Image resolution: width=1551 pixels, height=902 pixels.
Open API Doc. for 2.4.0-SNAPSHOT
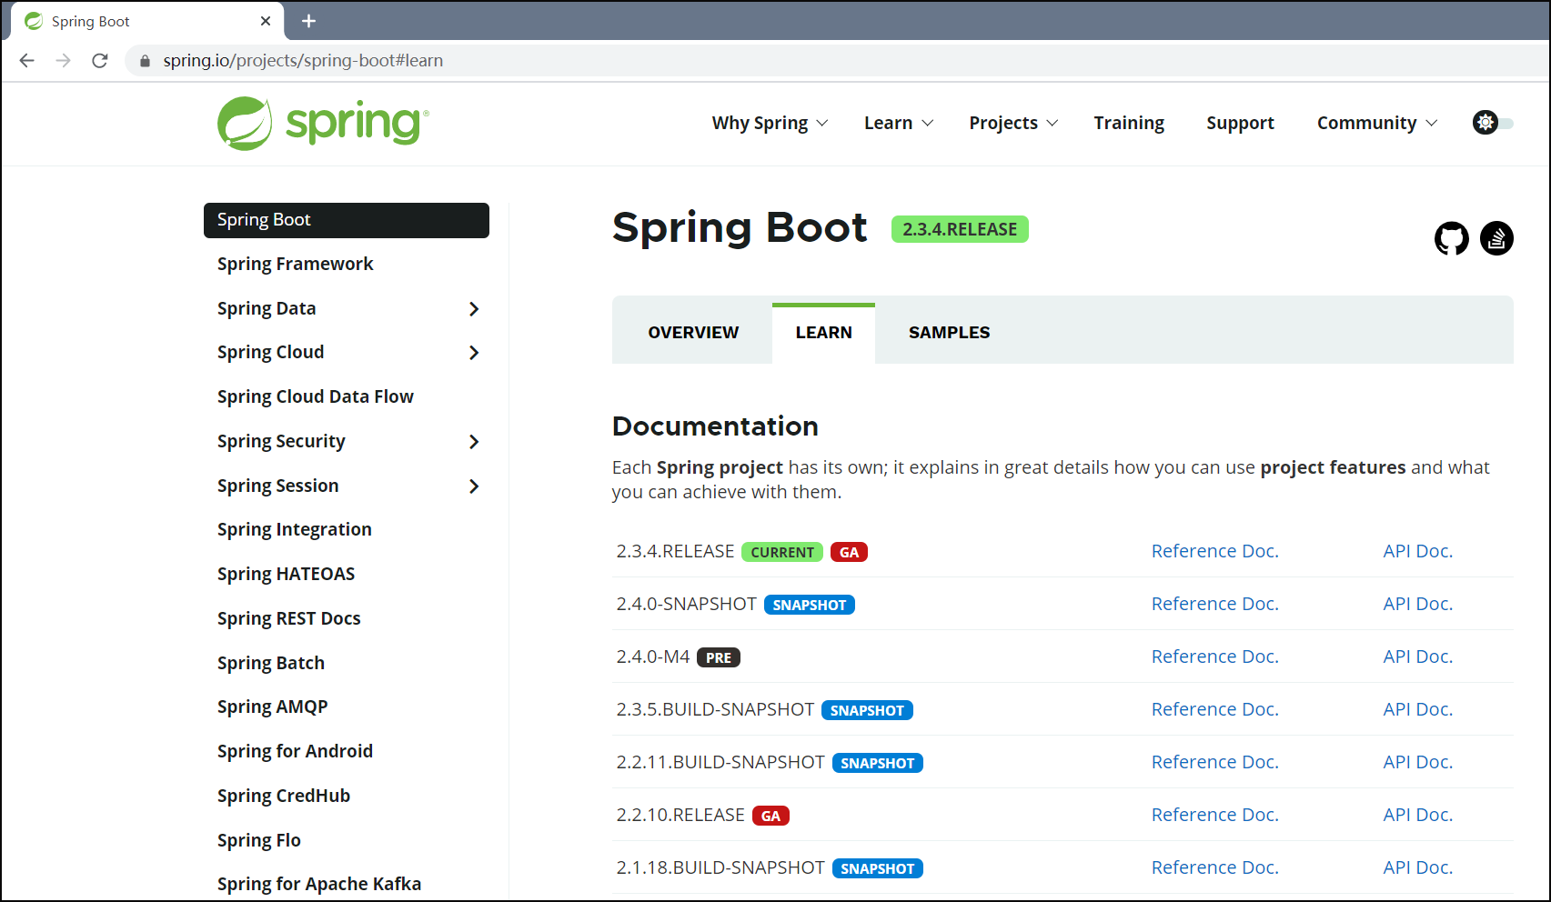click(1418, 604)
